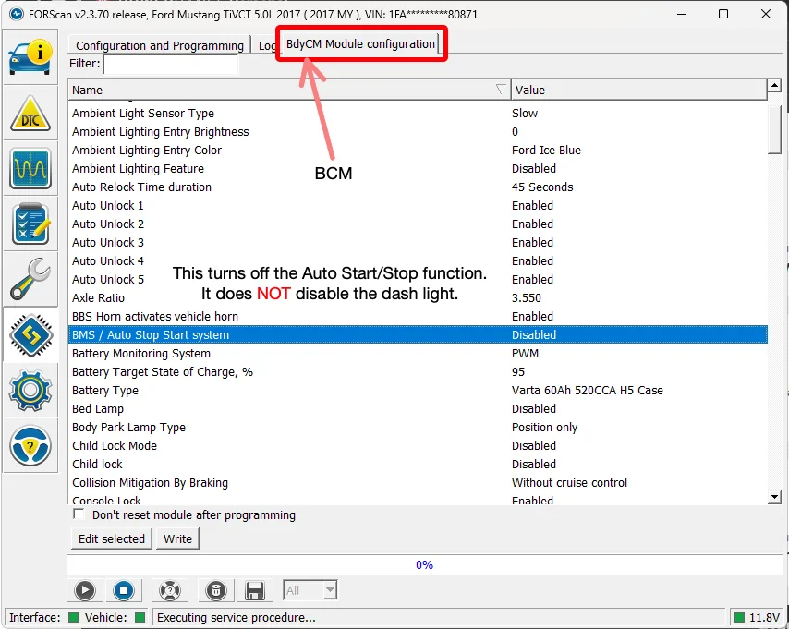Click the FORScan app icon in title bar
The image size is (789, 629).
(16, 14)
